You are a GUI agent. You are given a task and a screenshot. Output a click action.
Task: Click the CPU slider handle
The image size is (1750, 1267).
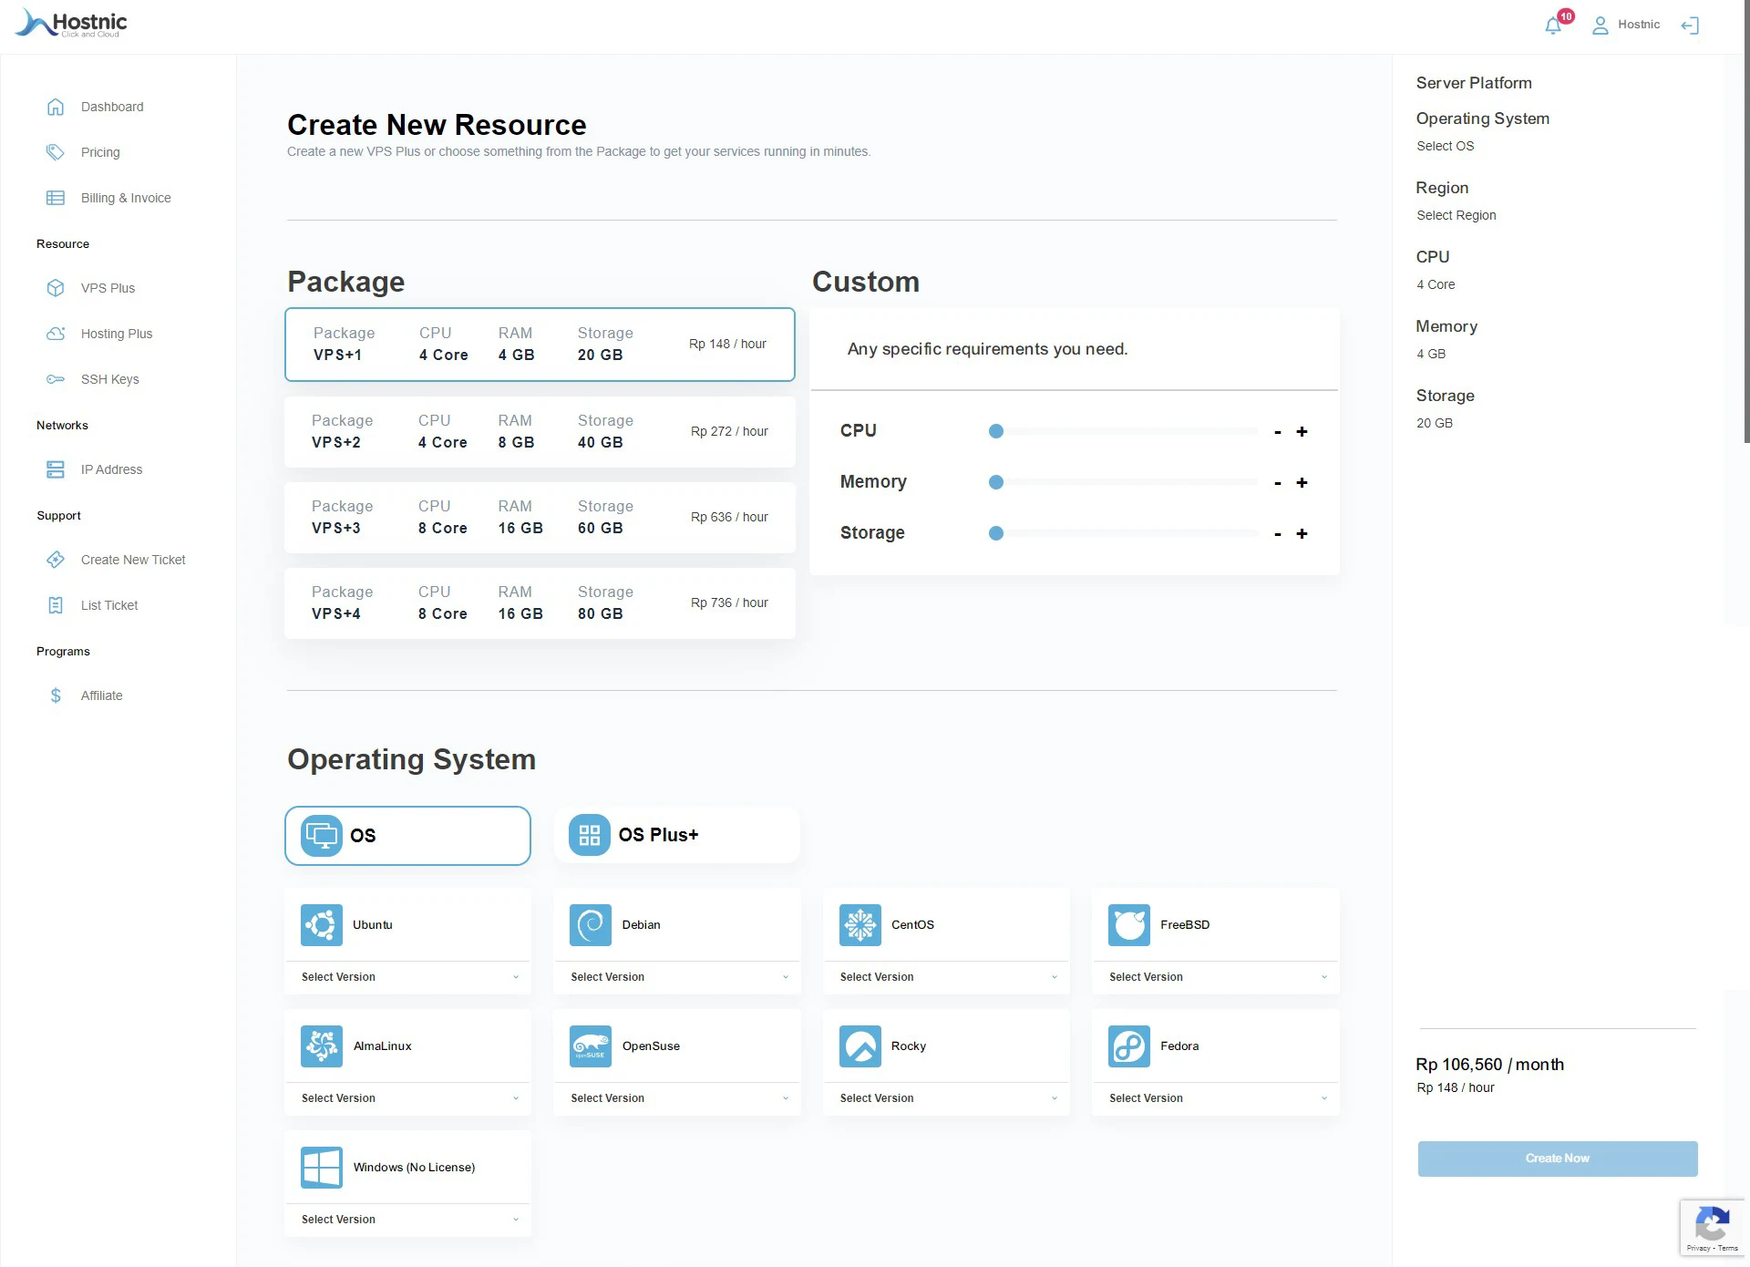click(x=996, y=431)
